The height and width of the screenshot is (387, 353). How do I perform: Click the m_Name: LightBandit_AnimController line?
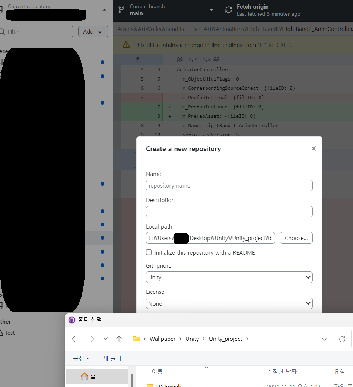[230, 125]
